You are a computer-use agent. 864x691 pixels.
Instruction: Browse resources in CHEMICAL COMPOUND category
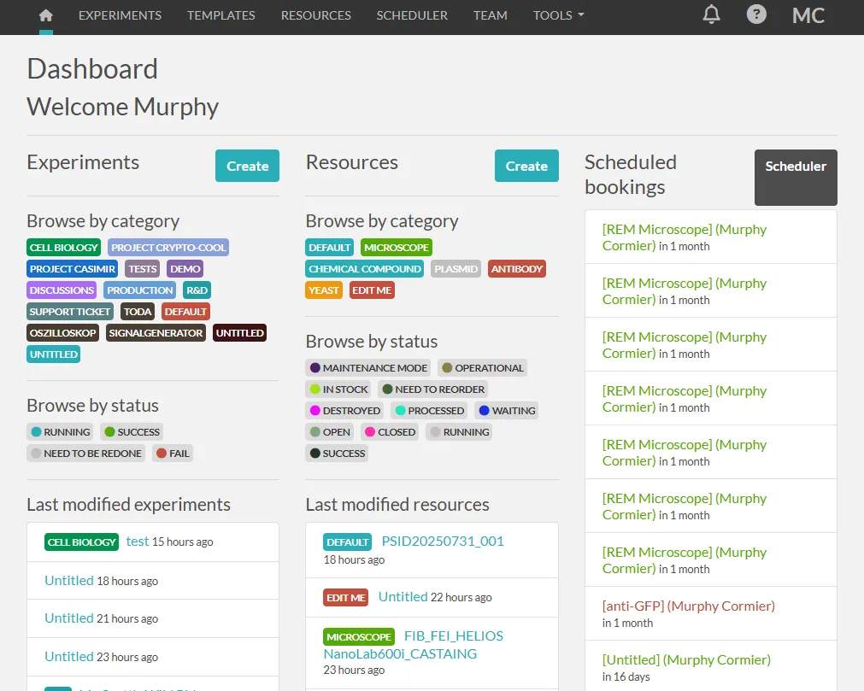[365, 269]
